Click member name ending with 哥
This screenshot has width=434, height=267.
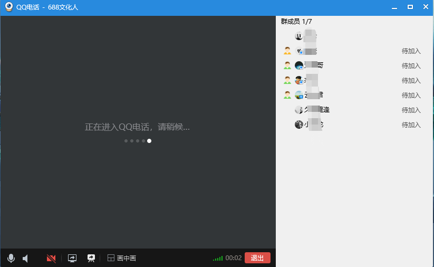click(314, 65)
